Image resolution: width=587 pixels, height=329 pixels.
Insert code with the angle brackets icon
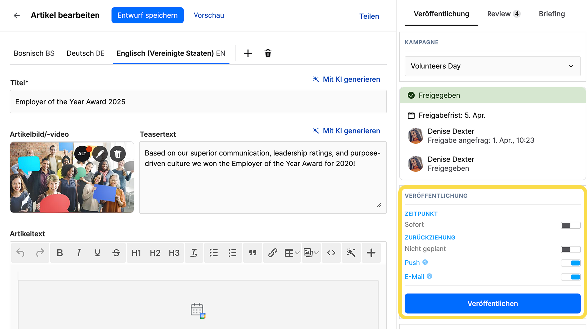click(331, 253)
